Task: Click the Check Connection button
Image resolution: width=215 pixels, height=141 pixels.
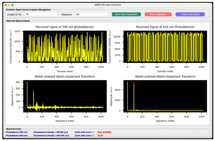Action: (190, 14)
